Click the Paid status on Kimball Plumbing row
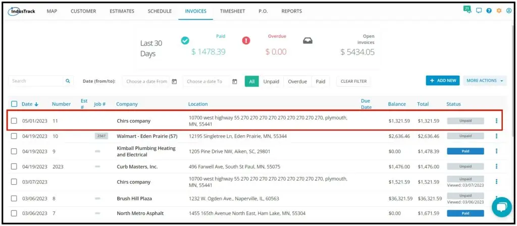Image resolution: width=517 pixels, height=226 pixels. 465,151
